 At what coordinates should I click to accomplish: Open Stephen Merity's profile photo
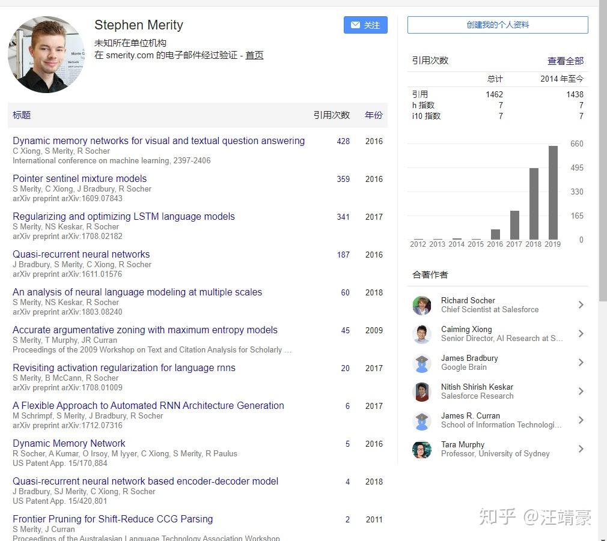pyautogui.click(x=46, y=55)
